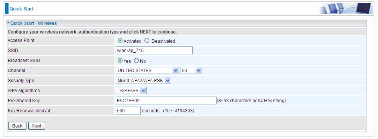Click the Key Renewal Interval field
Screen dimensions: 378x139
click(x=128, y=110)
